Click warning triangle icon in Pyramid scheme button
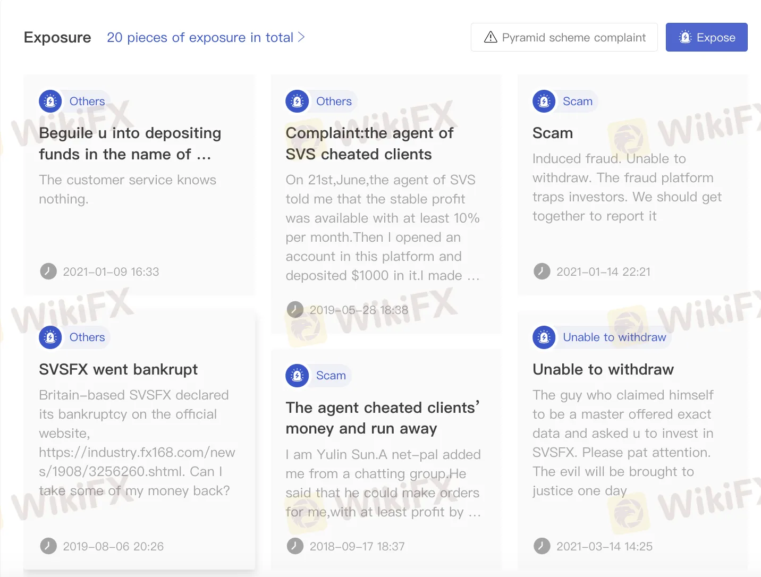This screenshot has height=577, width=761. [x=491, y=37]
